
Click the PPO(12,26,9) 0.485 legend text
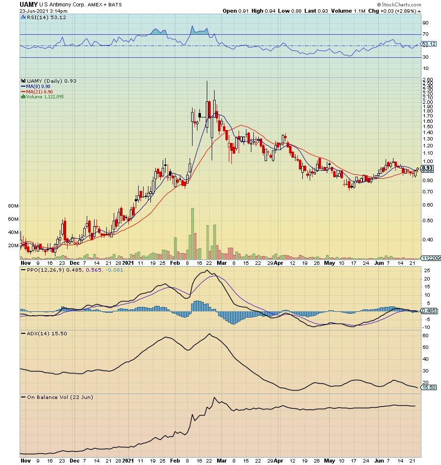[54, 270]
